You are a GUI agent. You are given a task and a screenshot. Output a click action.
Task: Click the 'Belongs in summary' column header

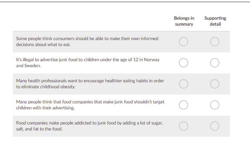184,21
